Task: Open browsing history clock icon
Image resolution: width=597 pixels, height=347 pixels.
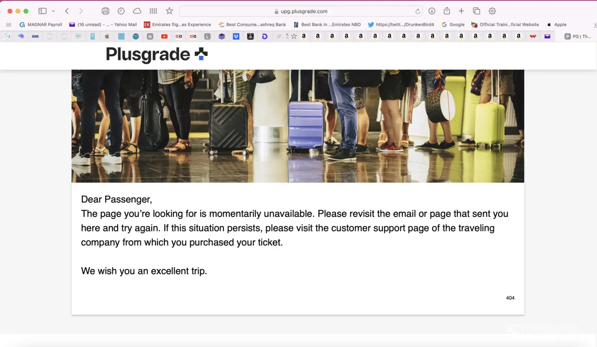Action: tap(121, 11)
